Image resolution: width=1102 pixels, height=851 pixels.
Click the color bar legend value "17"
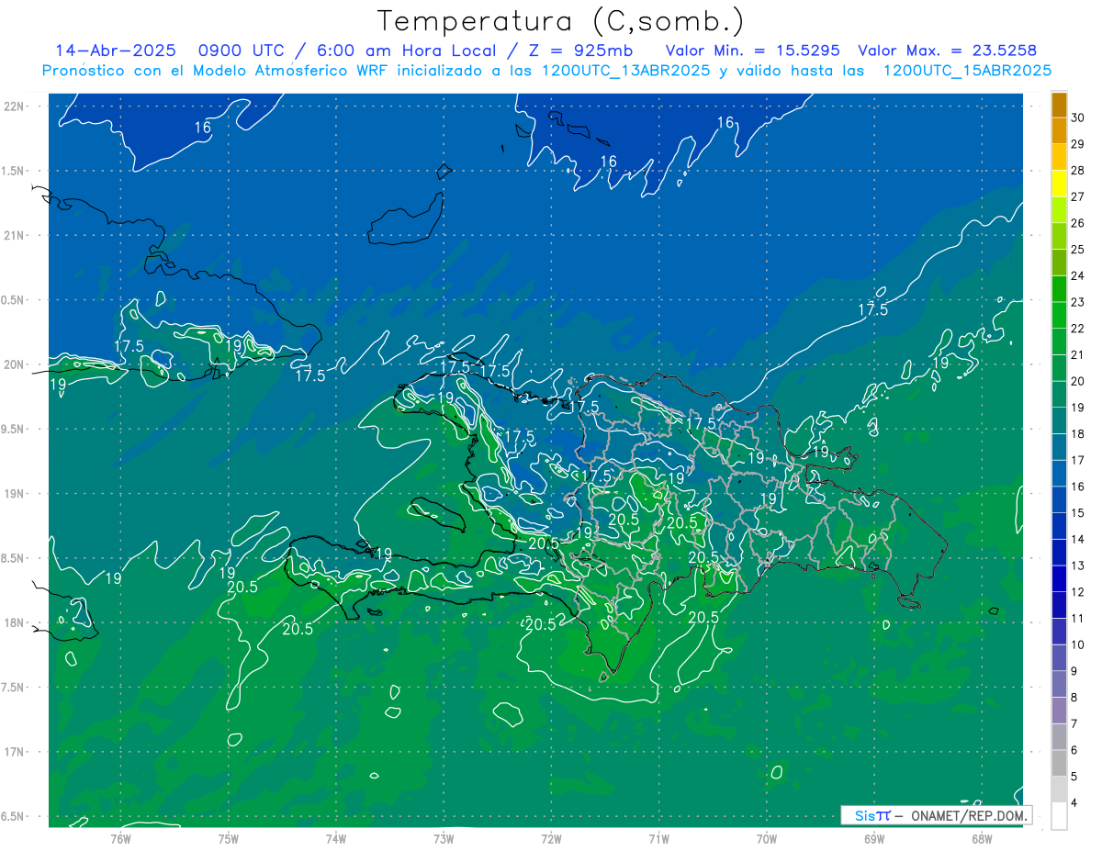(x=1078, y=460)
